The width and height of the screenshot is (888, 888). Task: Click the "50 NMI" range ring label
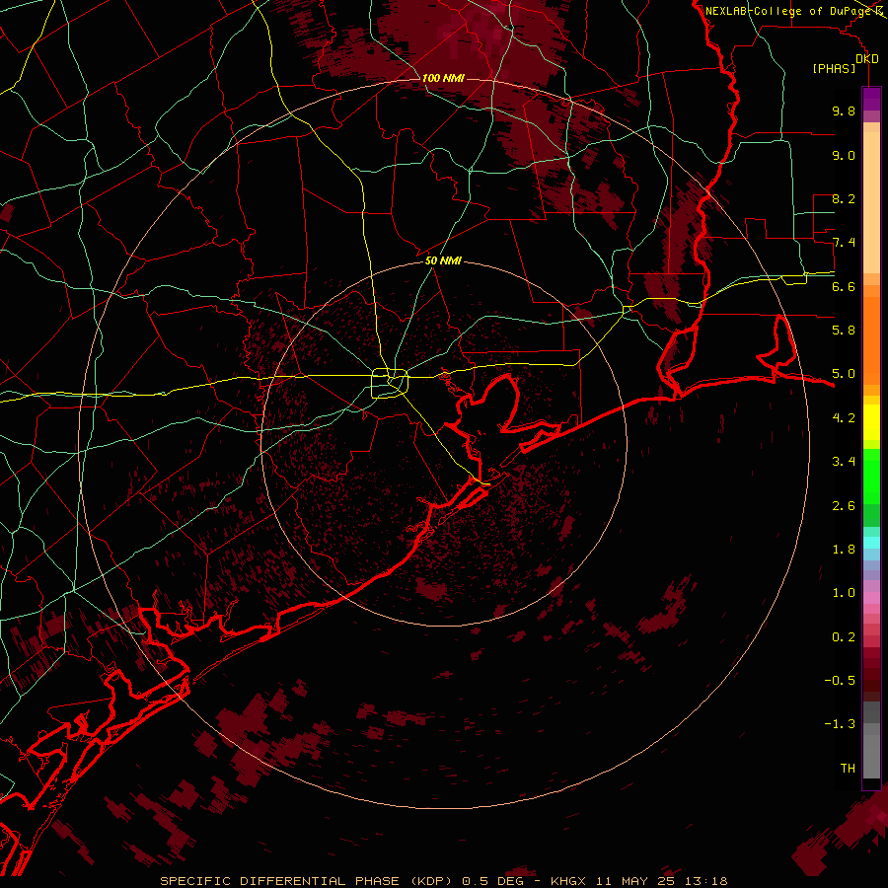click(x=443, y=260)
